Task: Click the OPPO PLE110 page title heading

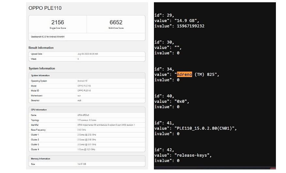Action: (45, 8)
